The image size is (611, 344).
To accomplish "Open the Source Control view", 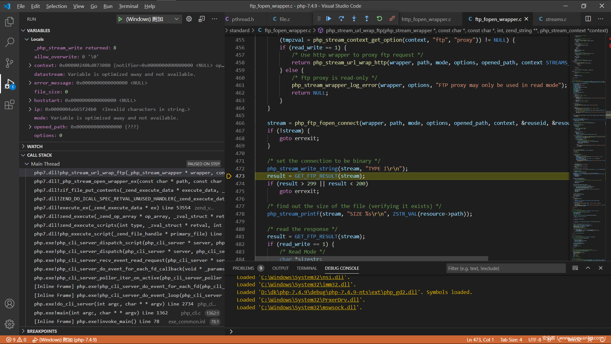I will point(10,63).
